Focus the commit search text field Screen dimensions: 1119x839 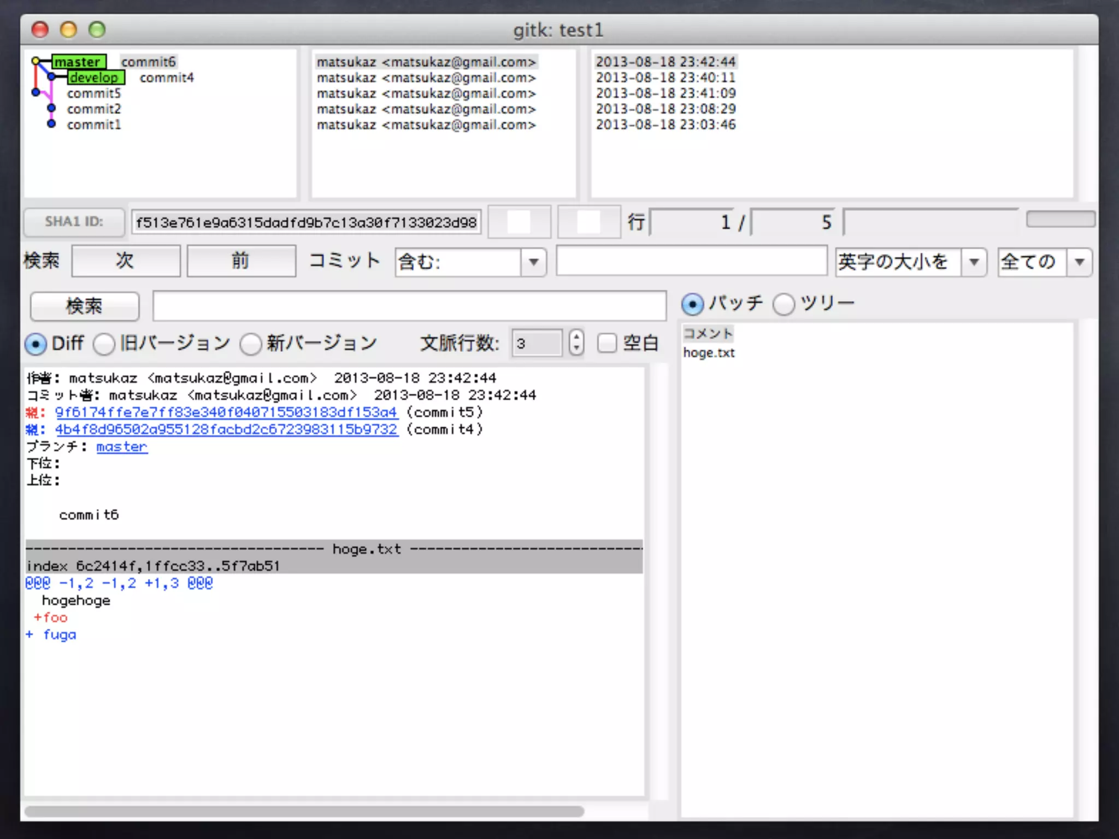(691, 261)
